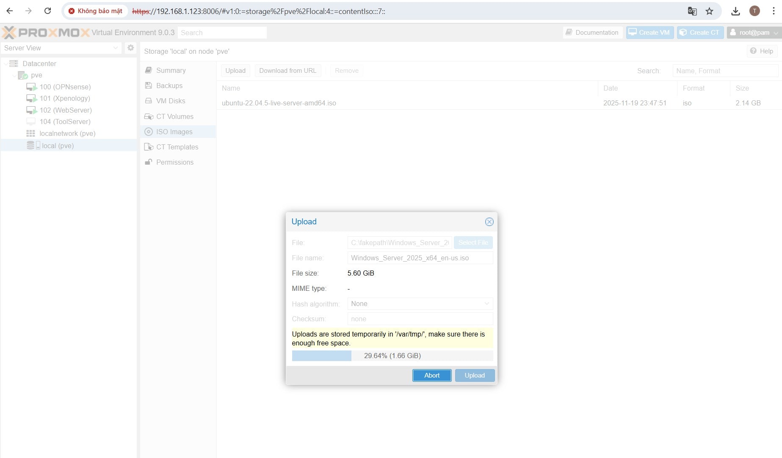
Task: Close the Upload dialog with X icon
Action: 489,222
